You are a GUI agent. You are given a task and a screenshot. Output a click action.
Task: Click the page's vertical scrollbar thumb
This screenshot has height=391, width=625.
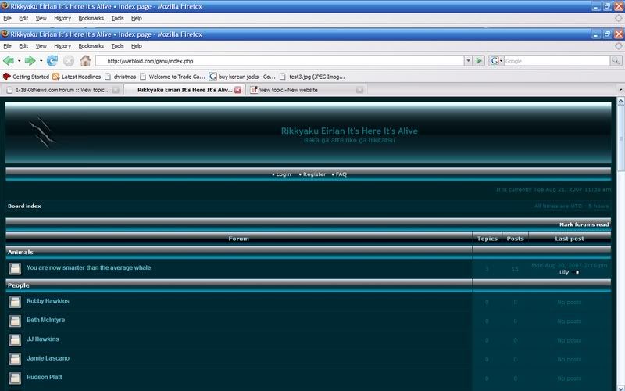(x=620, y=138)
